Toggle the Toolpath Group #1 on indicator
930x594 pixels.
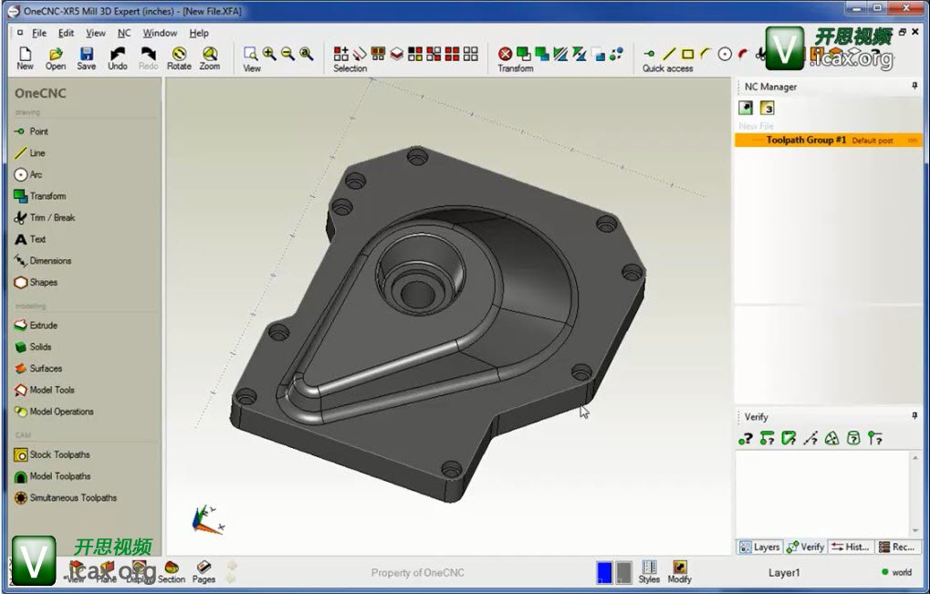point(912,141)
